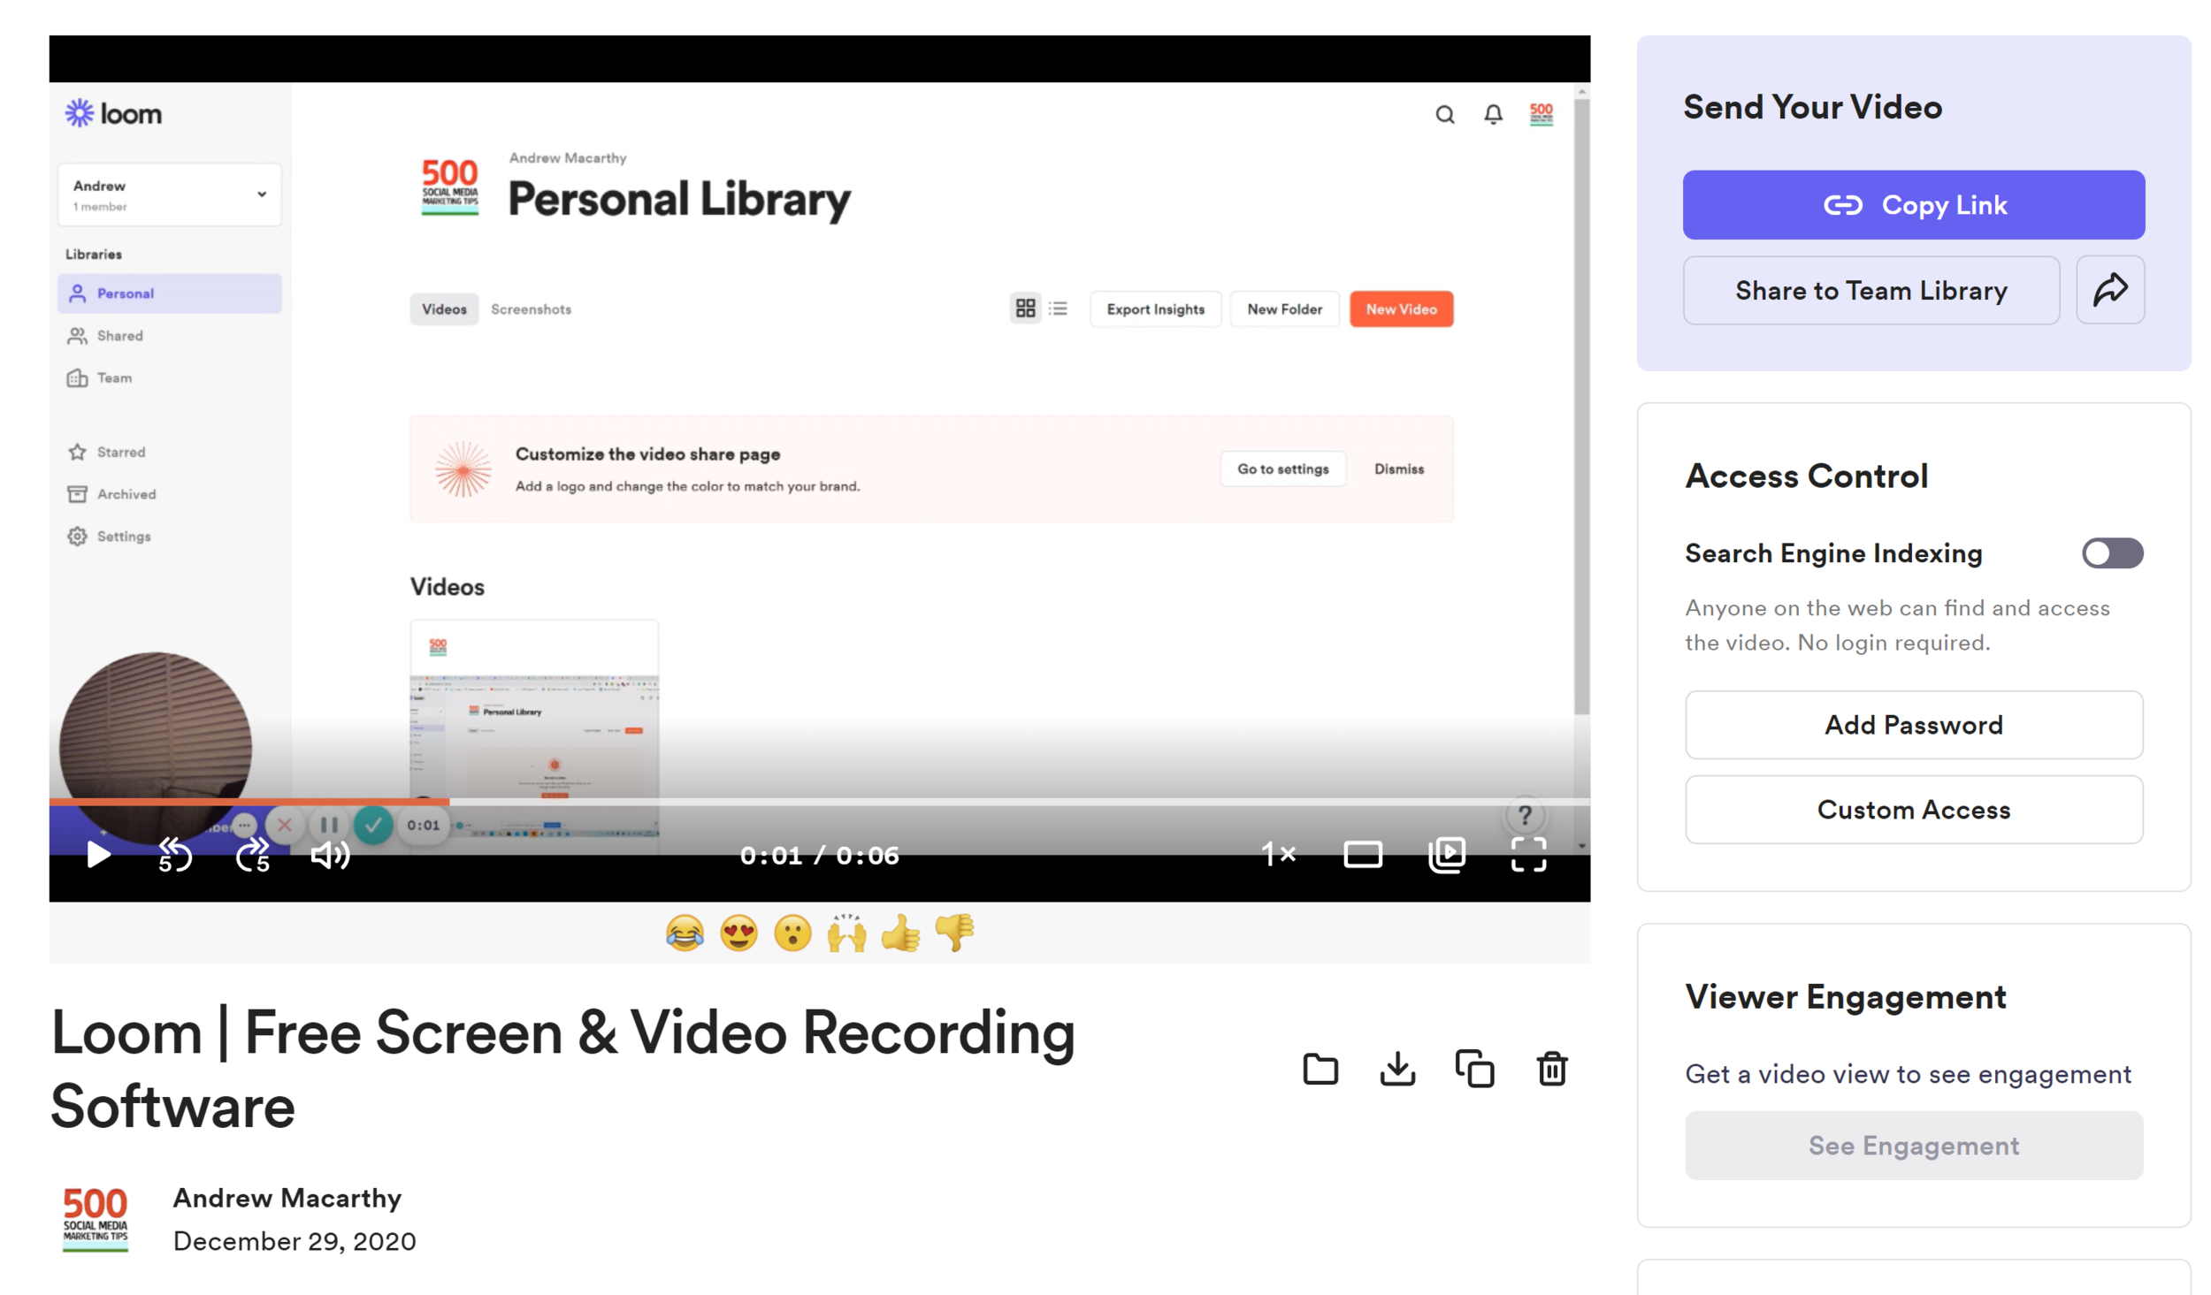The image size is (2211, 1295).
Task: Expand the Andrew workspace dropdown
Action: (x=169, y=194)
